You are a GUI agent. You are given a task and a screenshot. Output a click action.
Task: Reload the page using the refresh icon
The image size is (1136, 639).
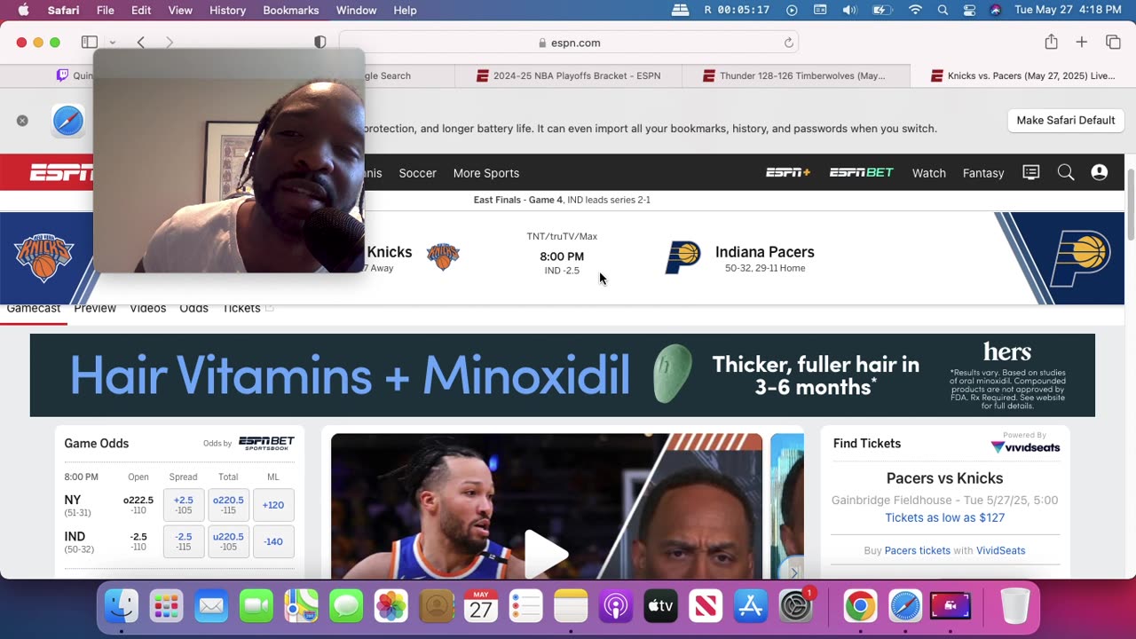coord(788,43)
